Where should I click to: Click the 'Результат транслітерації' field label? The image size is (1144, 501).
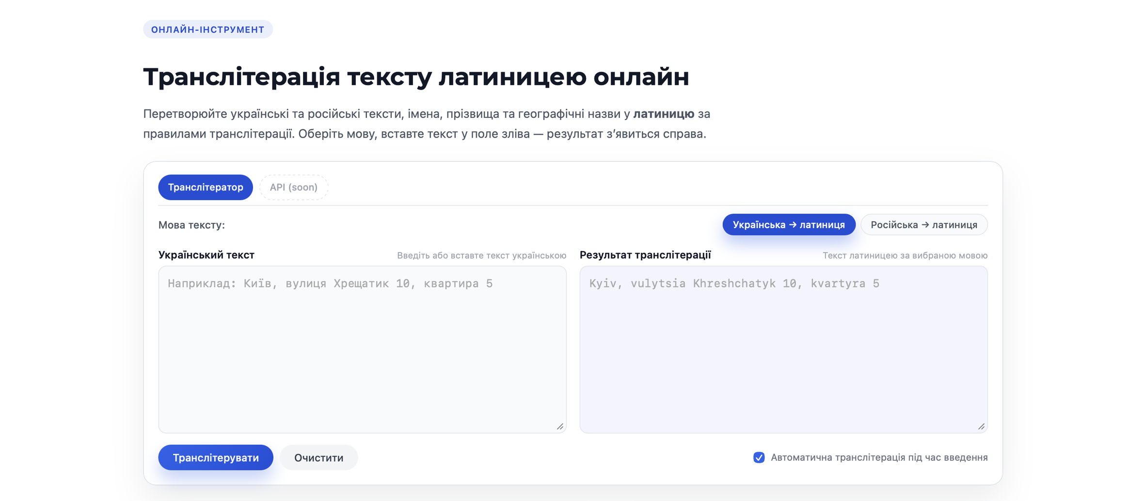(x=645, y=255)
